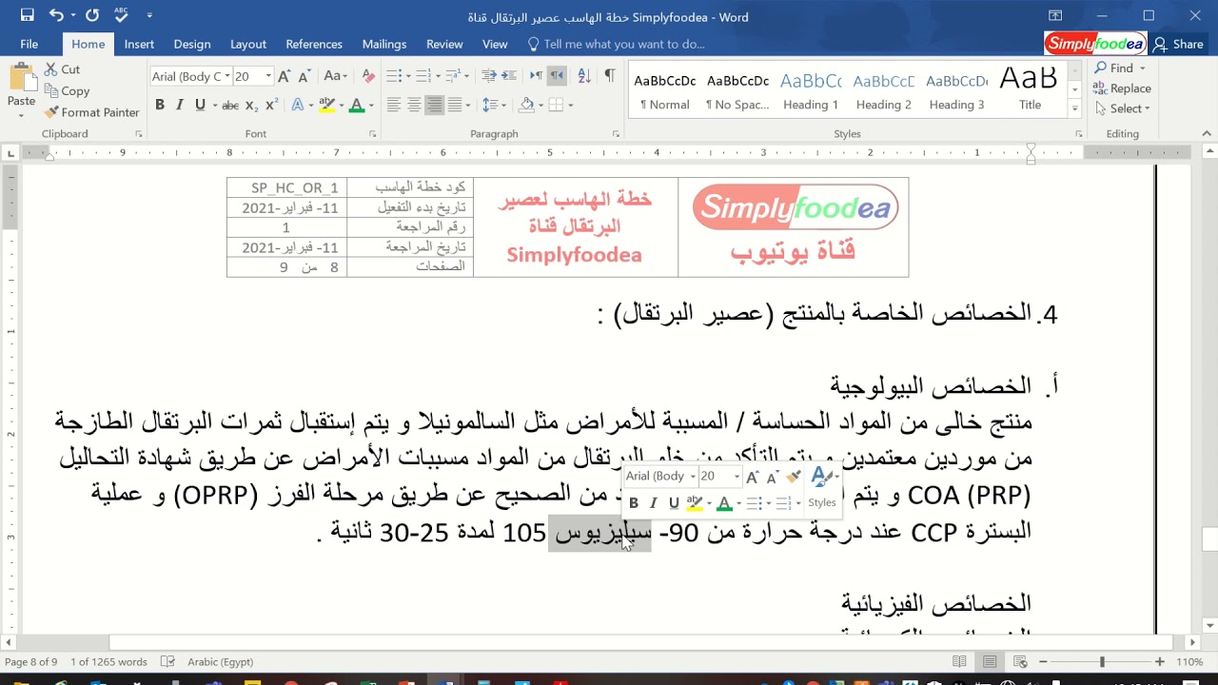The width and height of the screenshot is (1218, 685).
Task: Switch to the Insert tab
Action: tap(139, 44)
